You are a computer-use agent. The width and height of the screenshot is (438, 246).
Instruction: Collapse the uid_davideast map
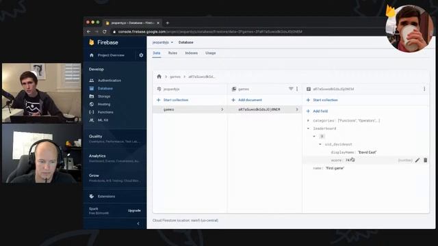[320, 144]
